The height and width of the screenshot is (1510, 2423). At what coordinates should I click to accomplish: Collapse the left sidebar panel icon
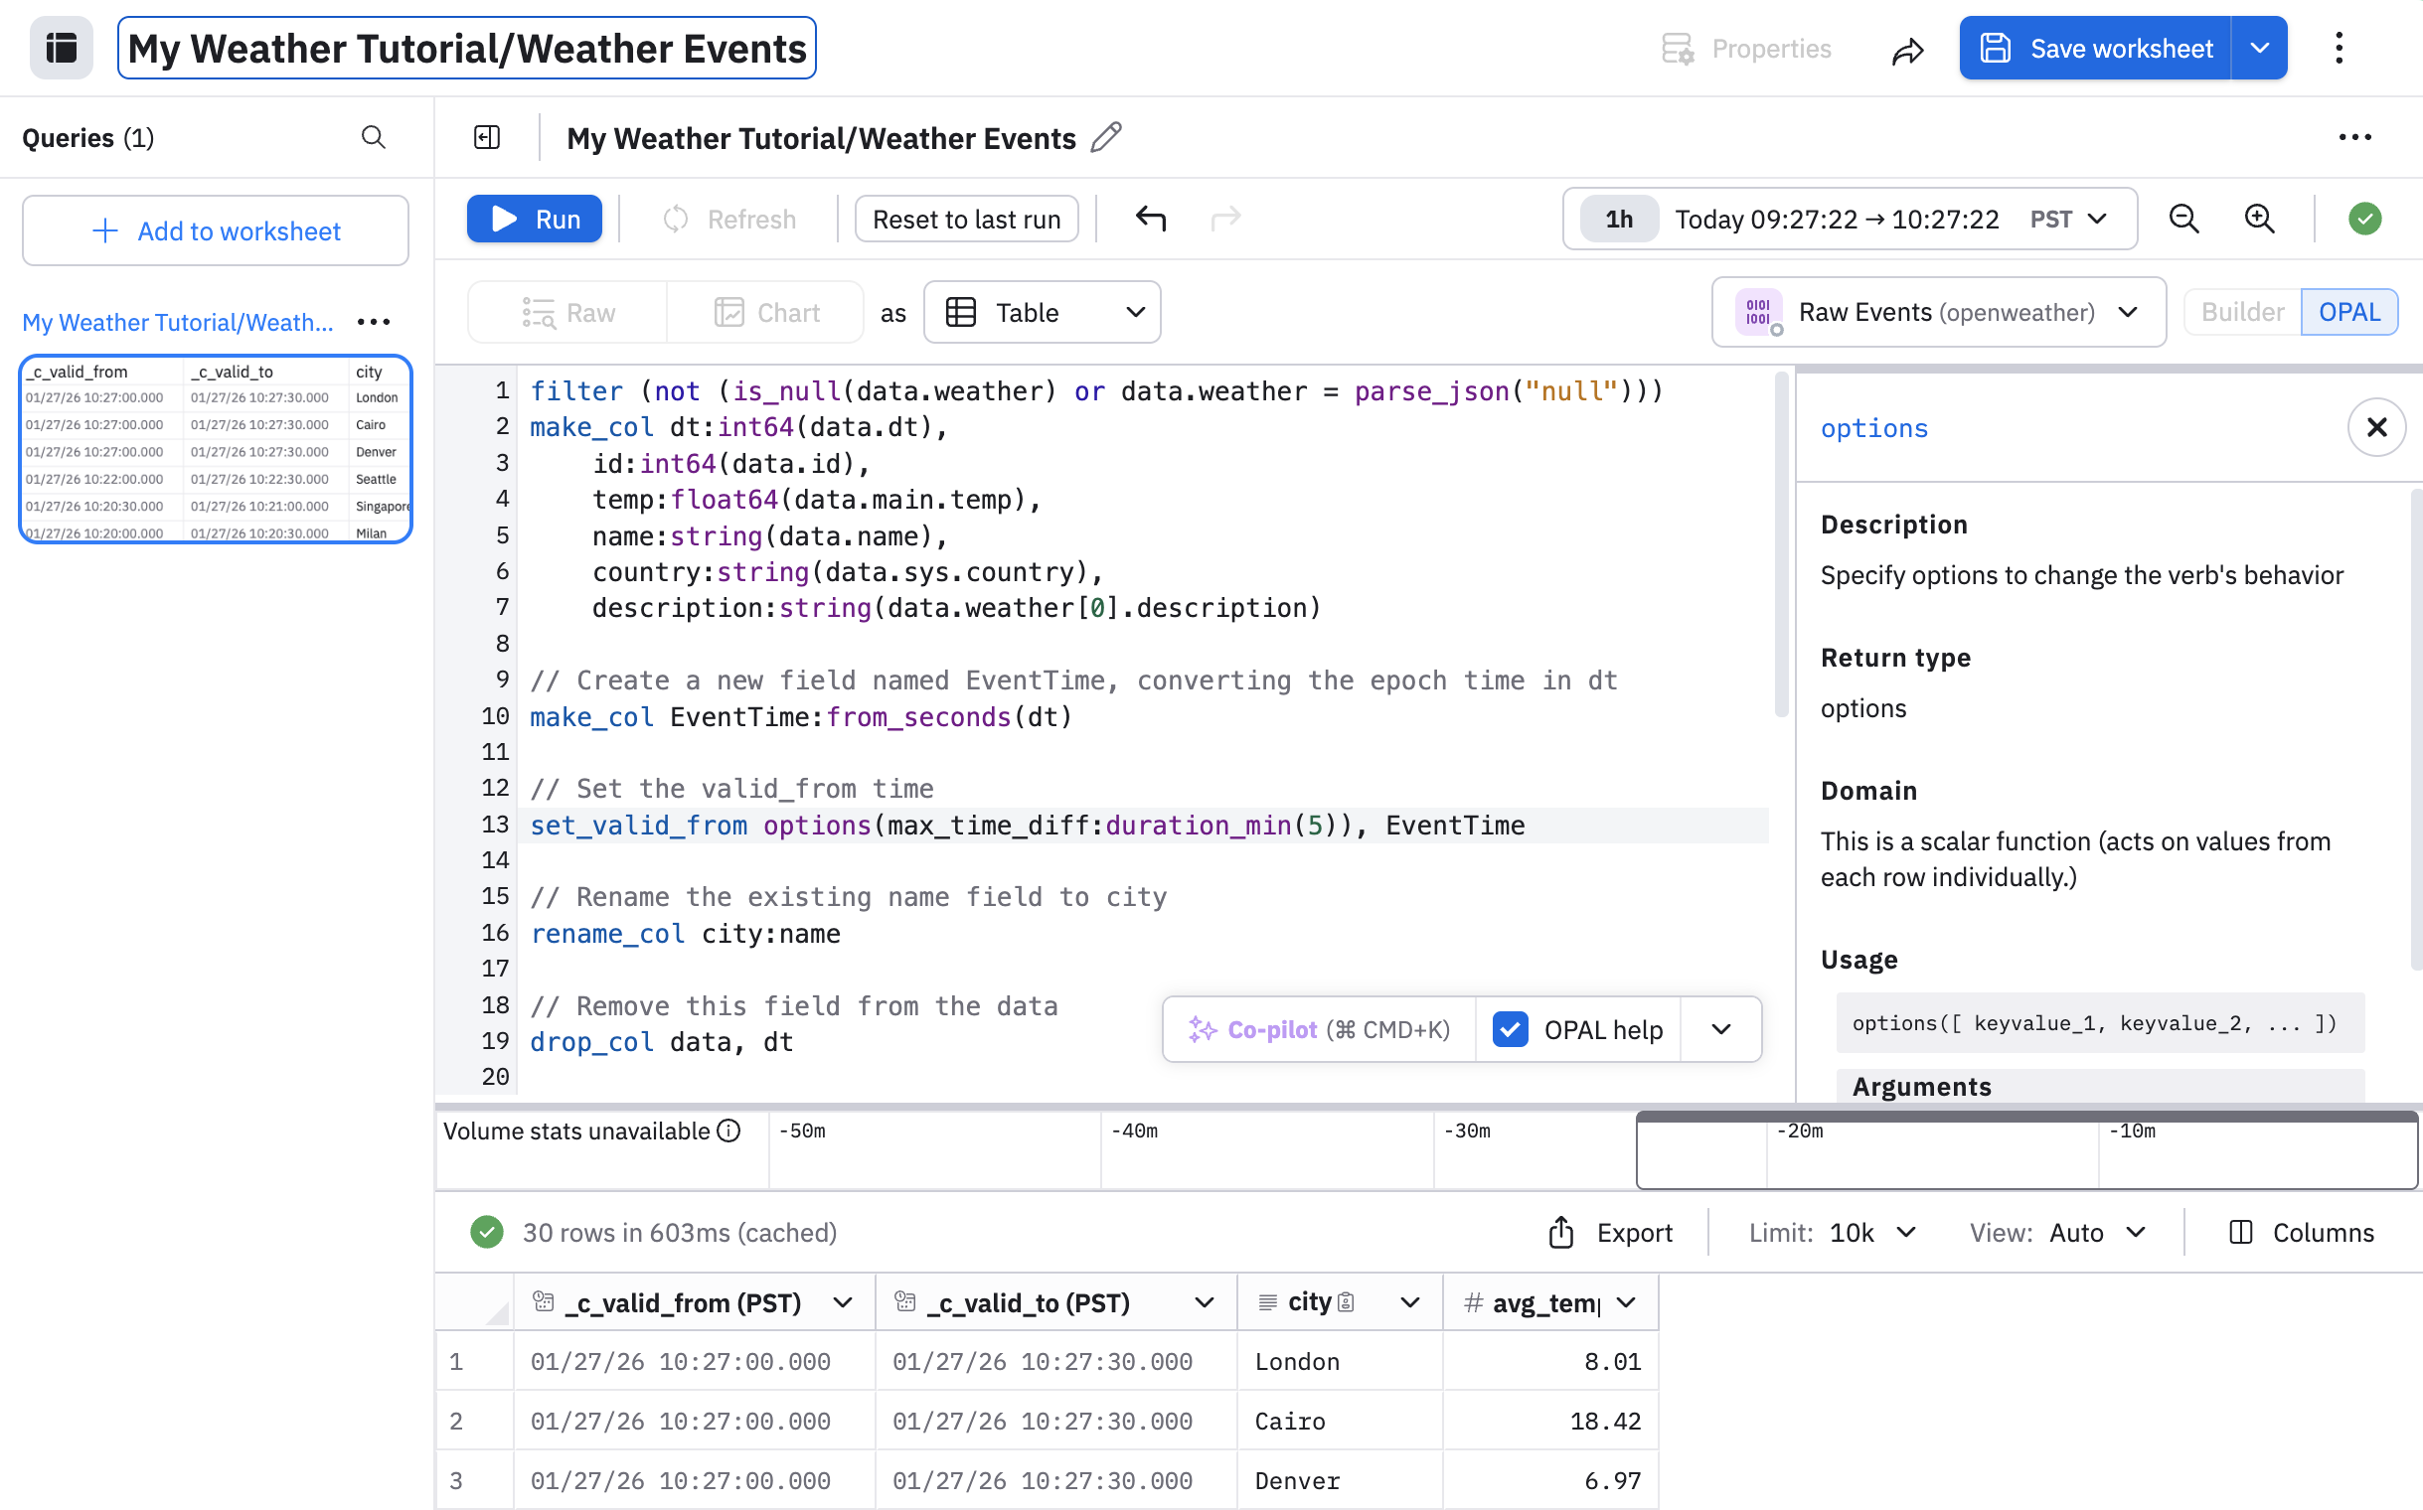tap(487, 137)
